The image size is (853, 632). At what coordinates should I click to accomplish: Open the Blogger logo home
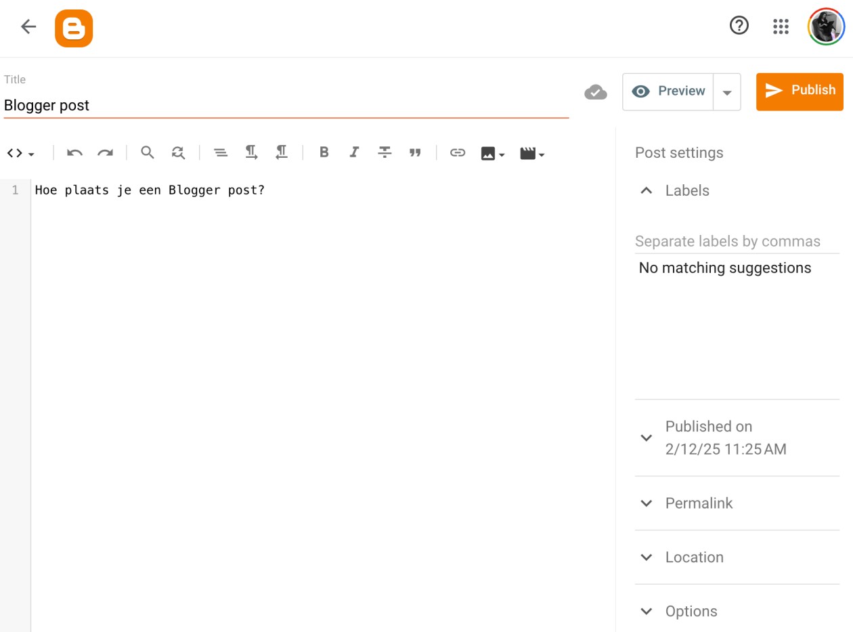point(74,28)
